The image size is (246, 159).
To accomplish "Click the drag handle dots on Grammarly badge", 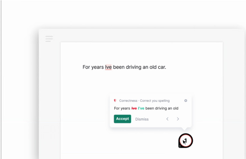I will 180,146.
